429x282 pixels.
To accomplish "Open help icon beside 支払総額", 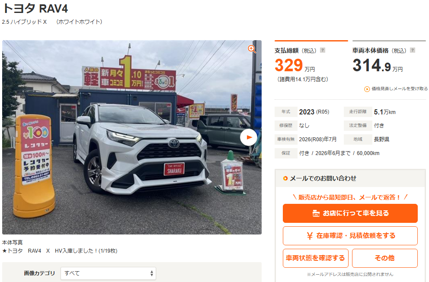I will pyautogui.click(x=323, y=50).
